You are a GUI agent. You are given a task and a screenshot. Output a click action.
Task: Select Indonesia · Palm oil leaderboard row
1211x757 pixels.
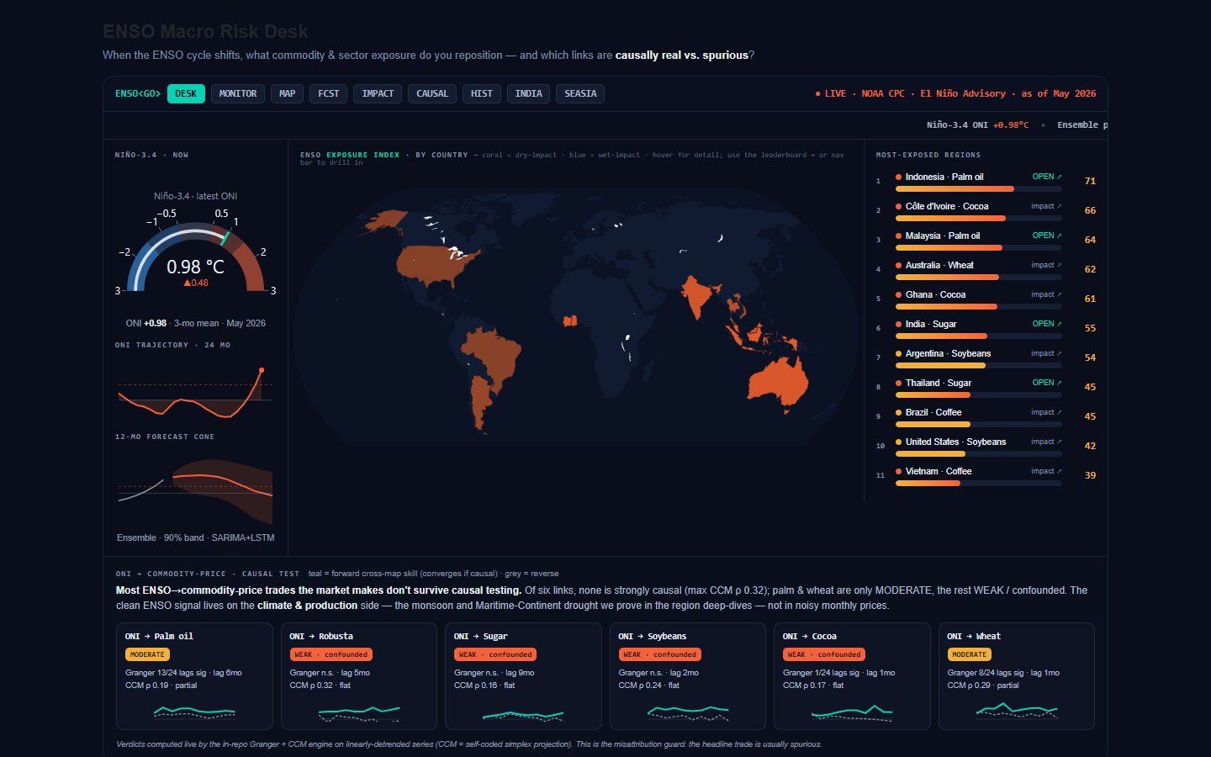pyautogui.click(x=986, y=181)
